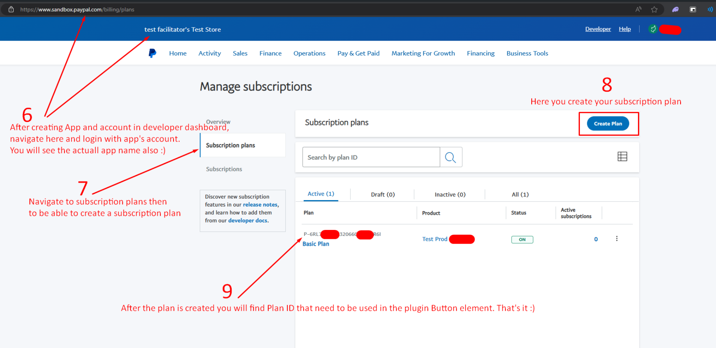716x348 pixels.
Task: Activate the Read Aloud icon in the address bar
Action: pos(638,10)
